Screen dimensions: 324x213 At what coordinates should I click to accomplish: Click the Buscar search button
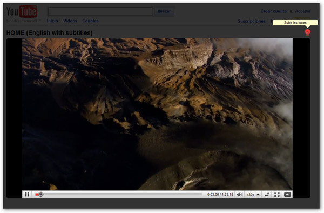(164, 11)
